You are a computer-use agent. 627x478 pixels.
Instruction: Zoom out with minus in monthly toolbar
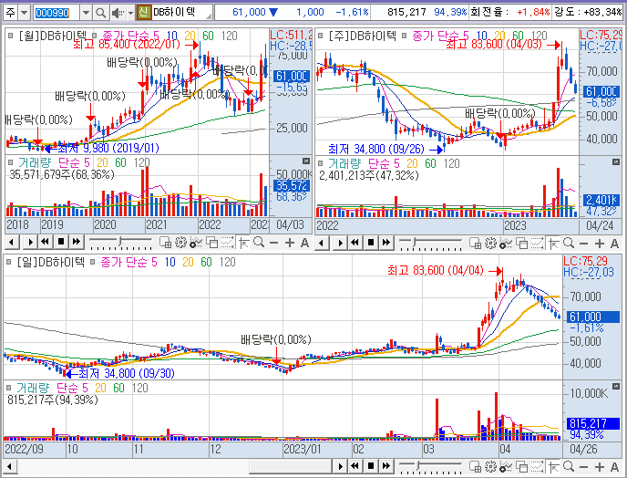(x=274, y=243)
